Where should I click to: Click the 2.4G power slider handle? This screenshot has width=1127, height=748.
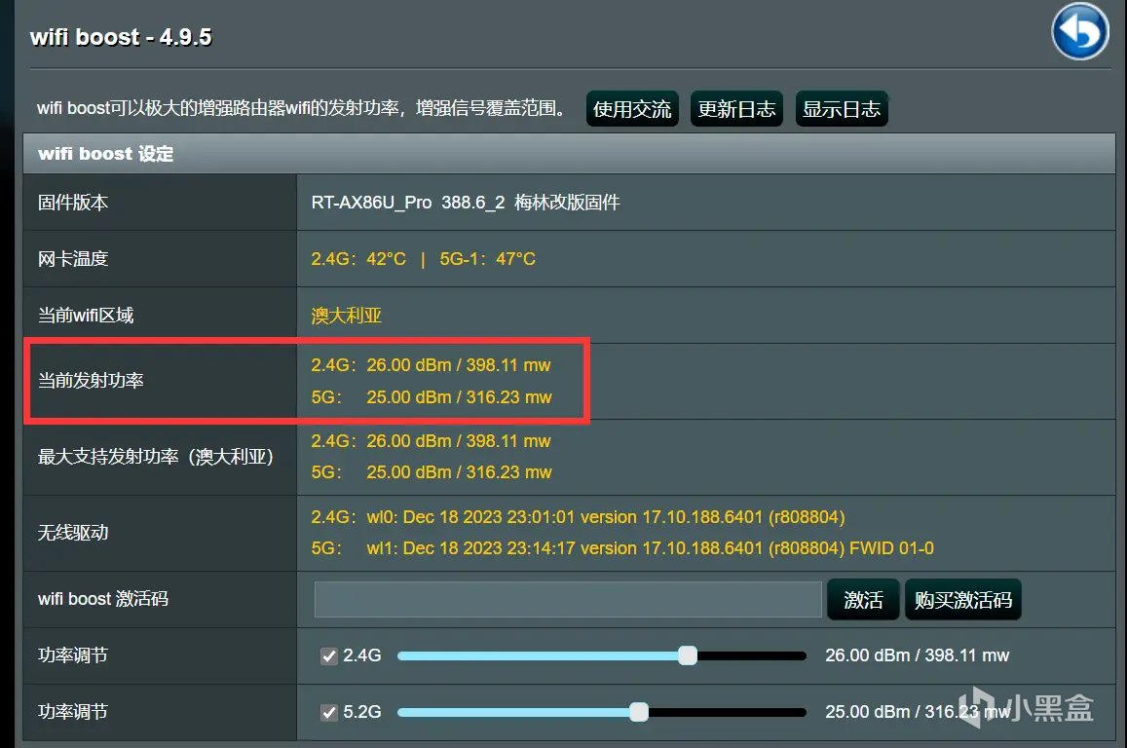click(688, 655)
